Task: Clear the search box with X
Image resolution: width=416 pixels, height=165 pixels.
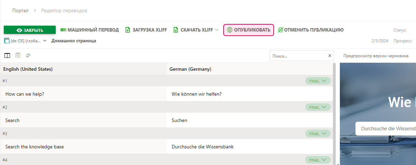Action: [330, 56]
